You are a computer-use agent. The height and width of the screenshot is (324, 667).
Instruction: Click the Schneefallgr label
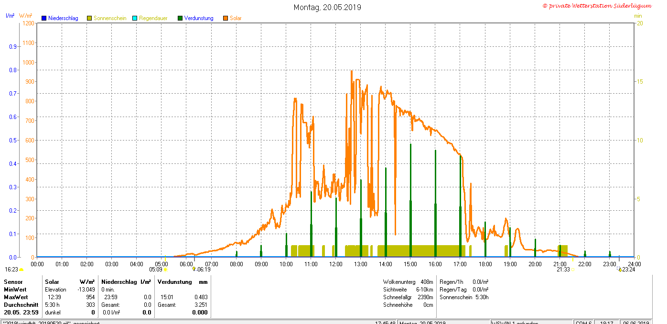[398, 297]
